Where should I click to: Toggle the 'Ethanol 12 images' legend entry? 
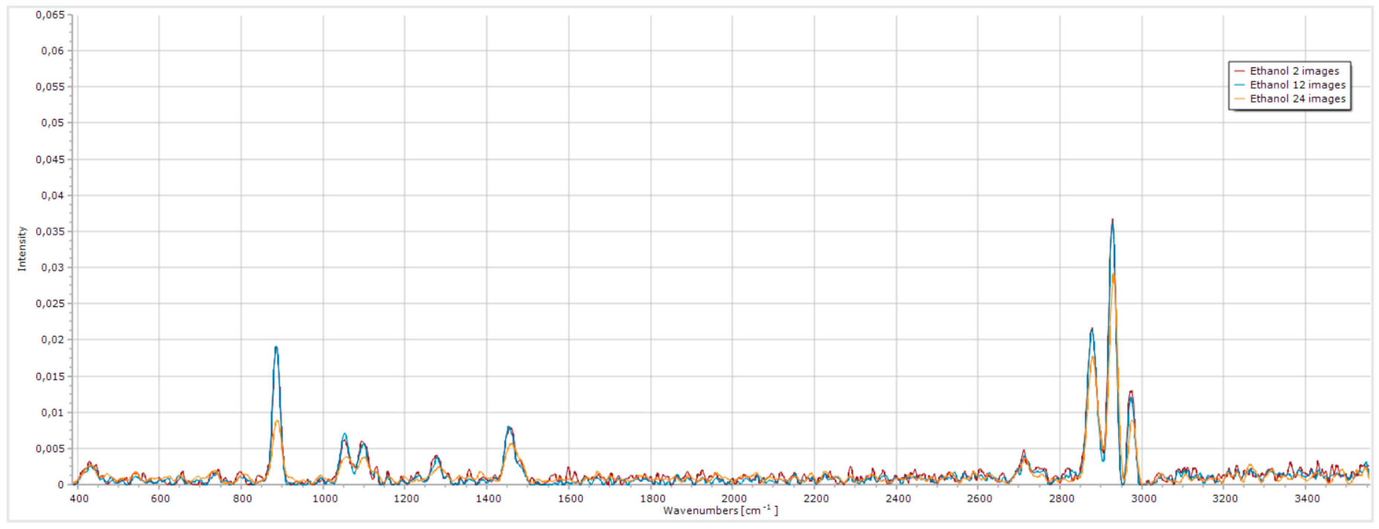(1297, 85)
